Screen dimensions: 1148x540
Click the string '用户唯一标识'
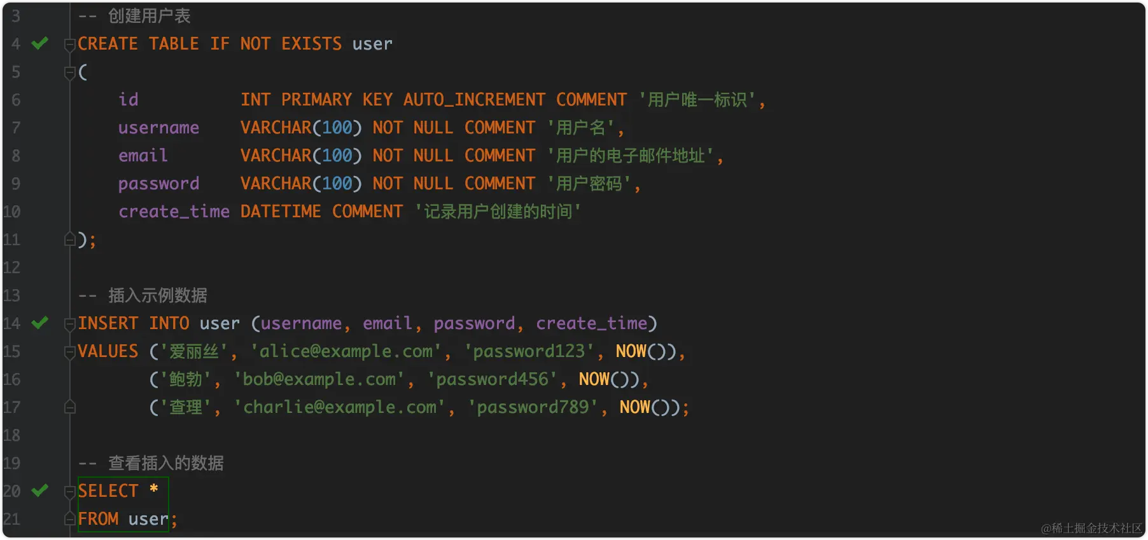pos(697,100)
